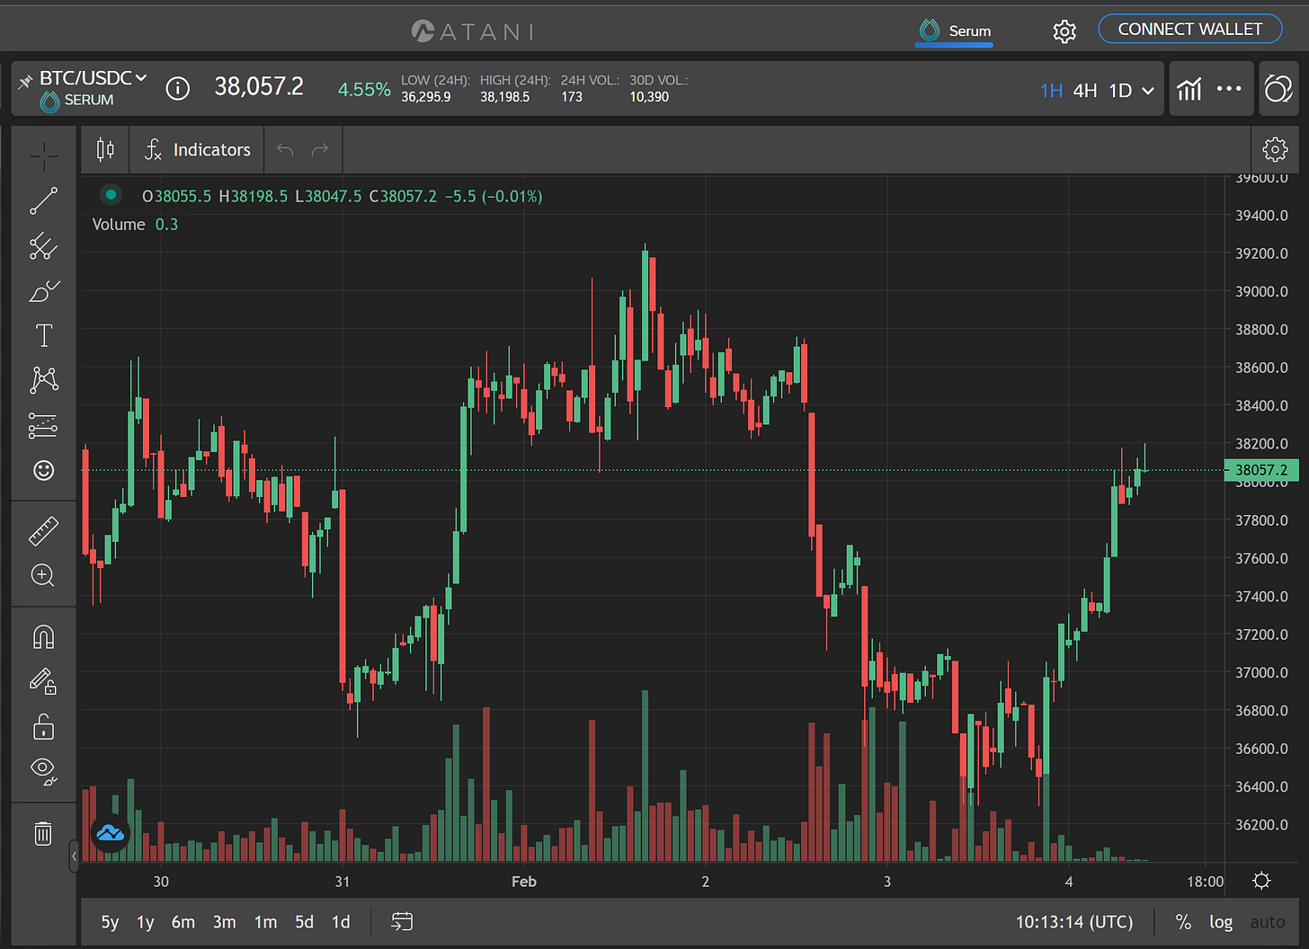Screen dimensions: 1309x949
Task: Open the candlestick chart style selector
Action: (x=105, y=149)
